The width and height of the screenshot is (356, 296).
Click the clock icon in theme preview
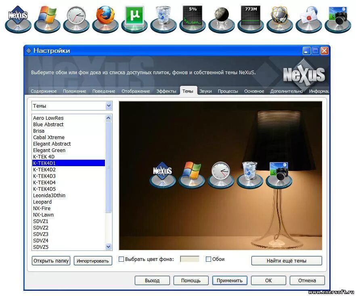tap(221, 175)
